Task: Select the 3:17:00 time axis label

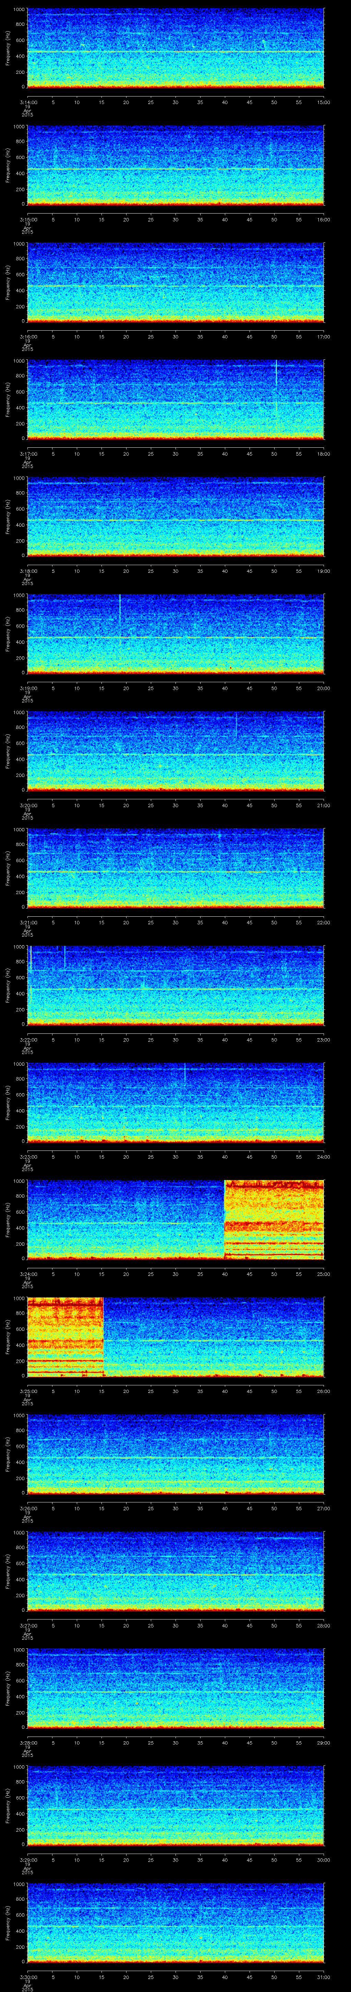Action: (x=28, y=454)
